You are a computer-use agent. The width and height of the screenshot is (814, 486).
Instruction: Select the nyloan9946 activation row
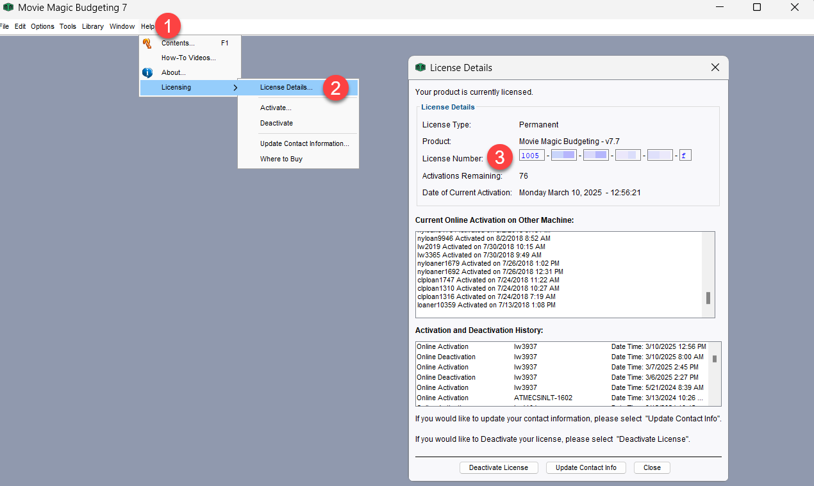click(558, 238)
